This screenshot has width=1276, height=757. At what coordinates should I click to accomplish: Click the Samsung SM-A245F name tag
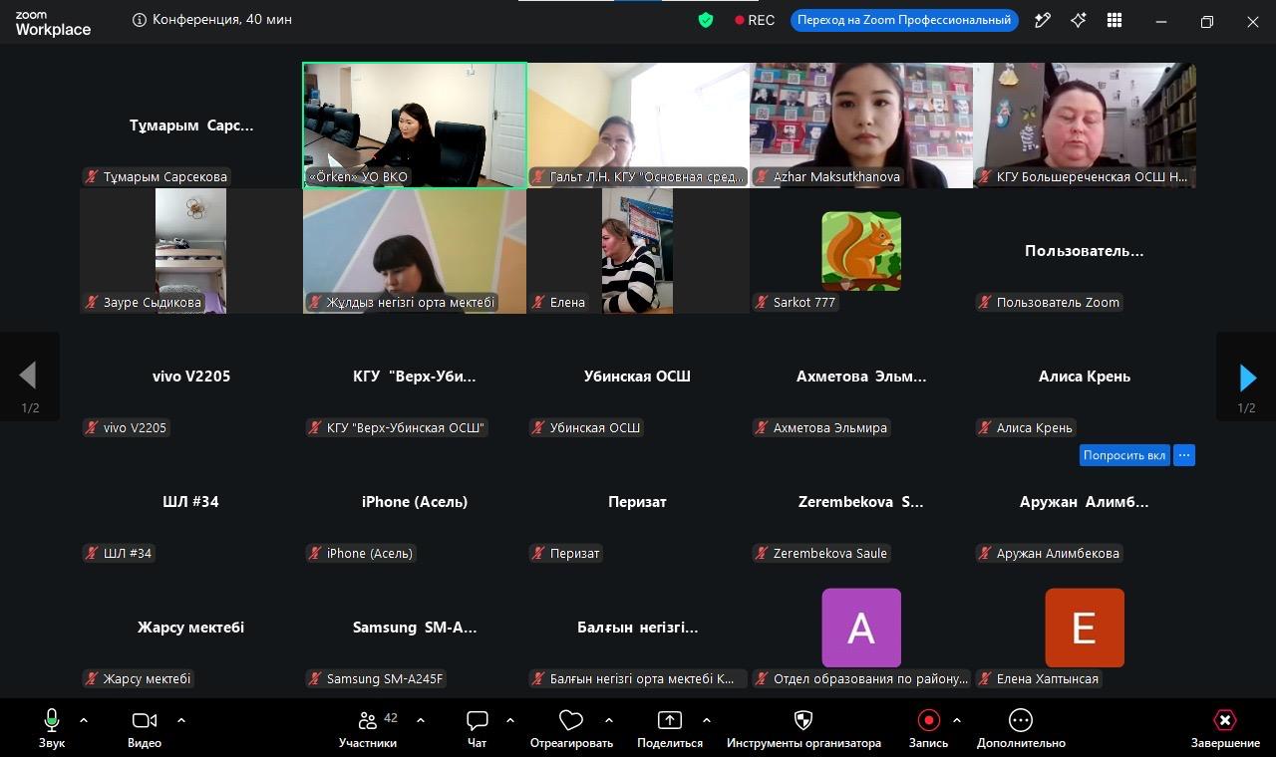[x=377, y=679]
